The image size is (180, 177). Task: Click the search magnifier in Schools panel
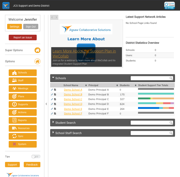(171, 78)
